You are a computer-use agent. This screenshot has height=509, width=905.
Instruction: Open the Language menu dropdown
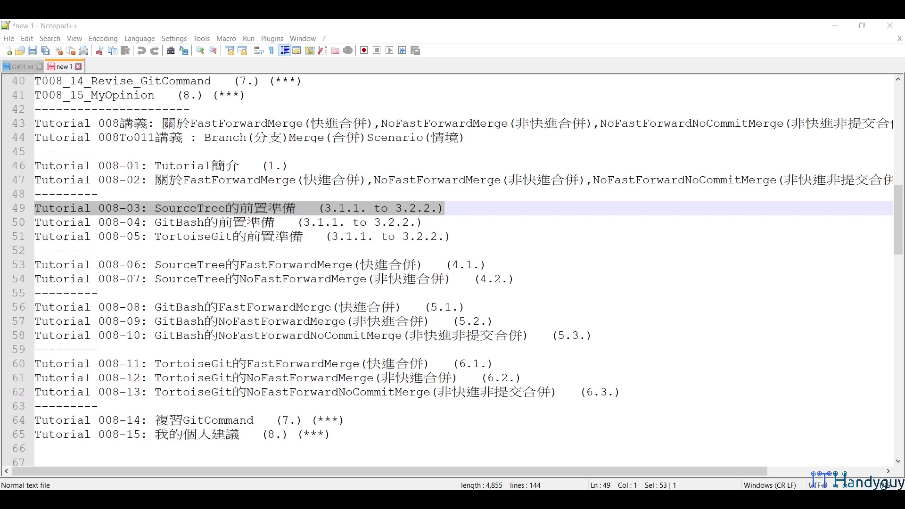click(x=140, y=38)
